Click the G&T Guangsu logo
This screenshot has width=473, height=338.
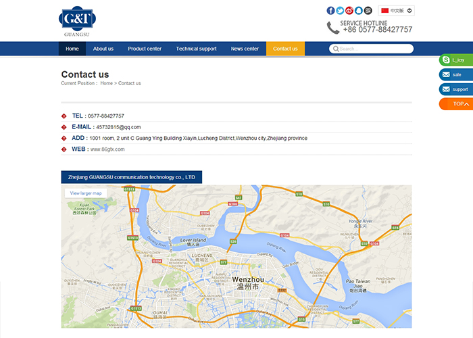click(77, 21)
